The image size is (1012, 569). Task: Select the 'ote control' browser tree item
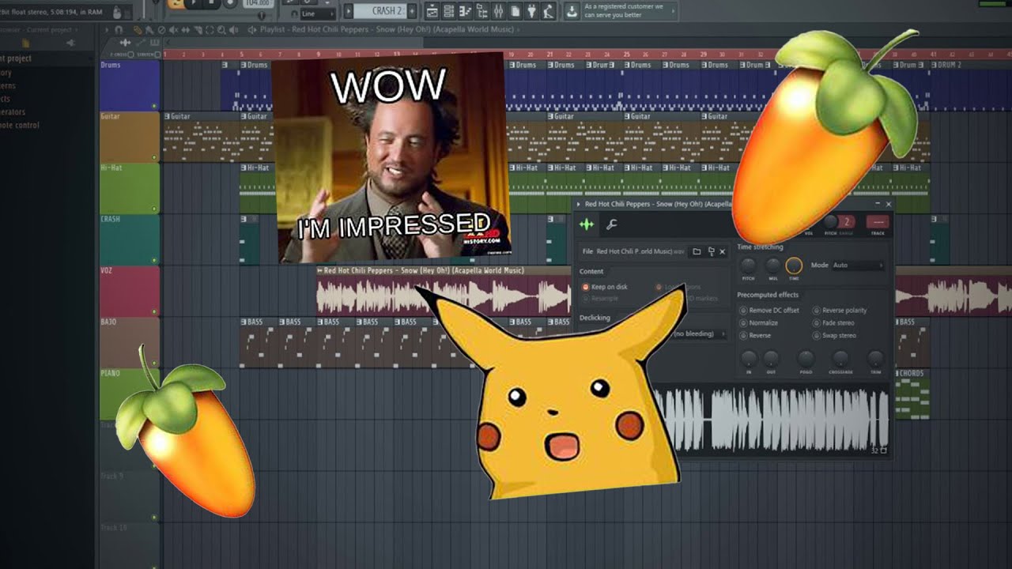(x=20, y=125)
